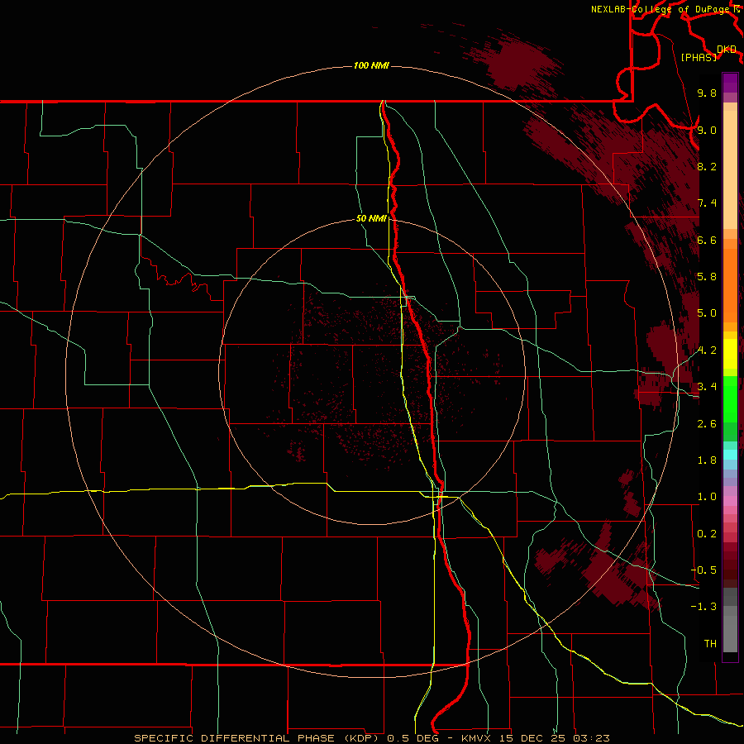Viewport: 744px width, 744px height.
Task: Click the DKD label above the scale
Action: click(727, 50)
